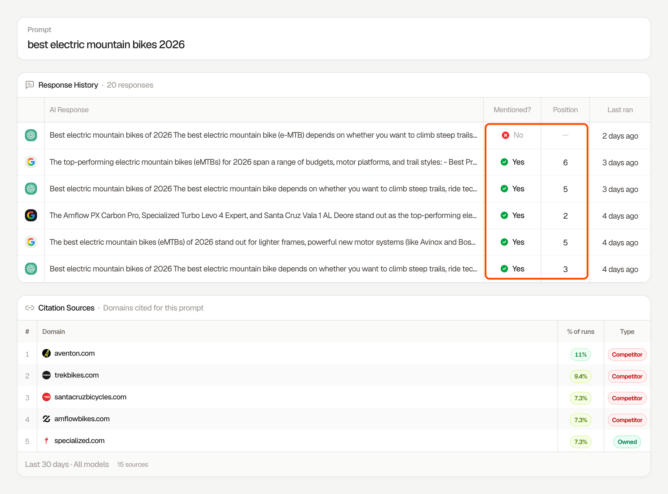Screen dimensions: 668x494
Task: Open the santacruzbicycles.com domain link
Action: coord(90,397)
